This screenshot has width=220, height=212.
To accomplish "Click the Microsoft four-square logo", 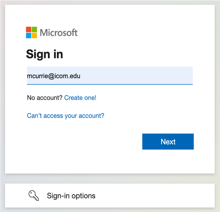I will (31, 33).
